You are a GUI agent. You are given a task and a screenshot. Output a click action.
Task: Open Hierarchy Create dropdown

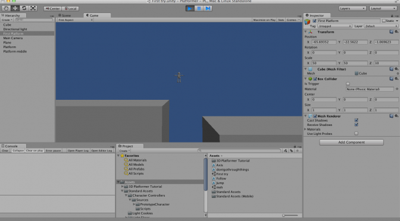tap(7, 20)
